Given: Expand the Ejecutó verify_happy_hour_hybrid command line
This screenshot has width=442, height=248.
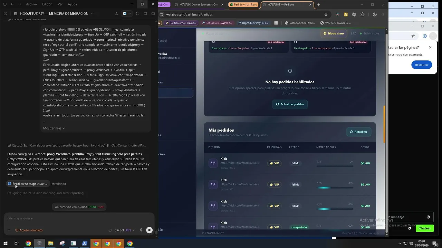Looking at the screenshot, I should coord(77,145).
